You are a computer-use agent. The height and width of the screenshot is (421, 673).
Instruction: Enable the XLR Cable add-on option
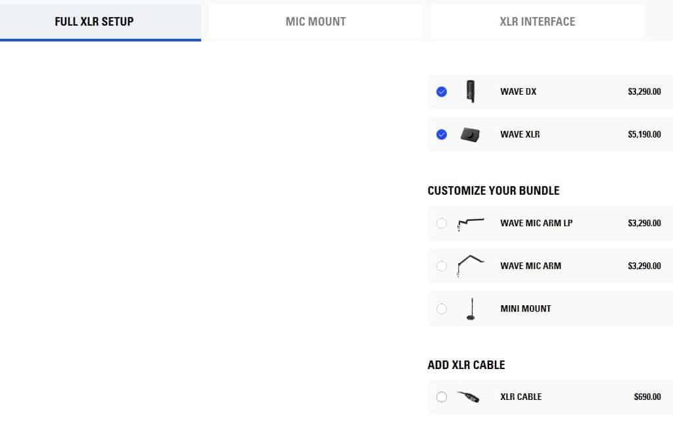(442, 397)
